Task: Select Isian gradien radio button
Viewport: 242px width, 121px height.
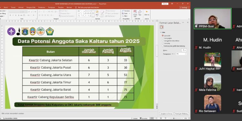Action: point(163,38)
